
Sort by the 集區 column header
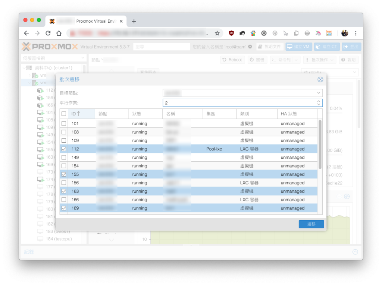pyautogui.click(x=219, y=114)
